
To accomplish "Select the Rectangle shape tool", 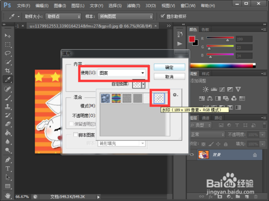I will click(x=8, y=186).
